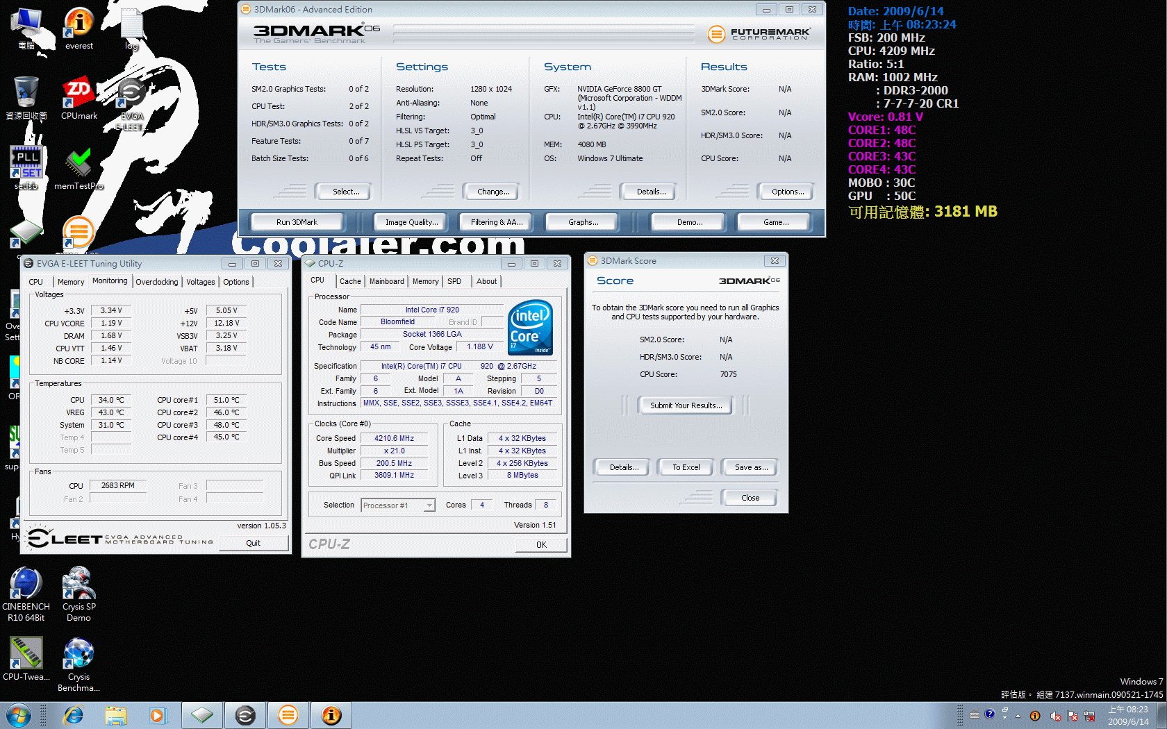The width and height of the screenshot is (1167, 729).
Task: Click the Game... button in 3DMark06
Action: pyautogui.click(x=774, y=222)
